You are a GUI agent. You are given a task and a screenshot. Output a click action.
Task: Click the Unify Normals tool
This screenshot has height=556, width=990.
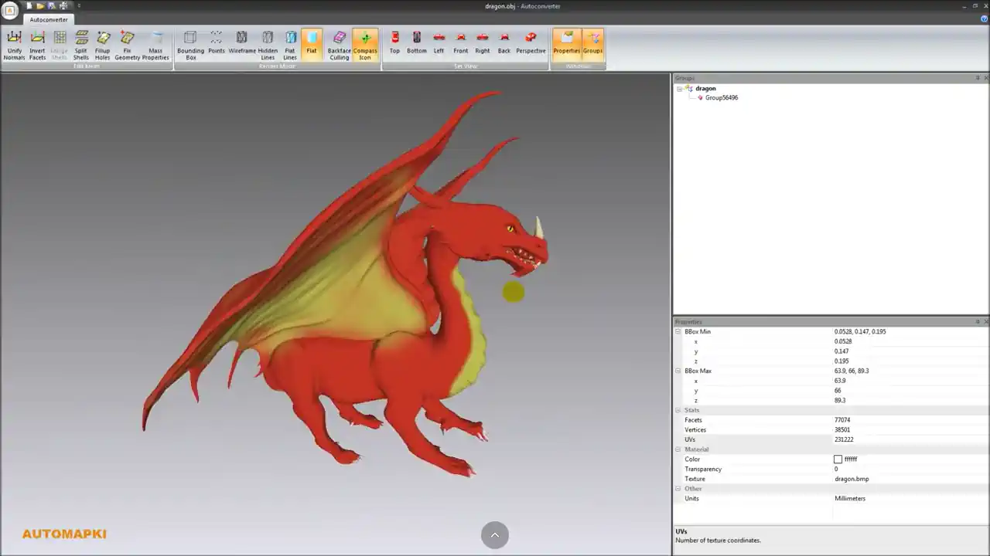[x=14, y=45]
